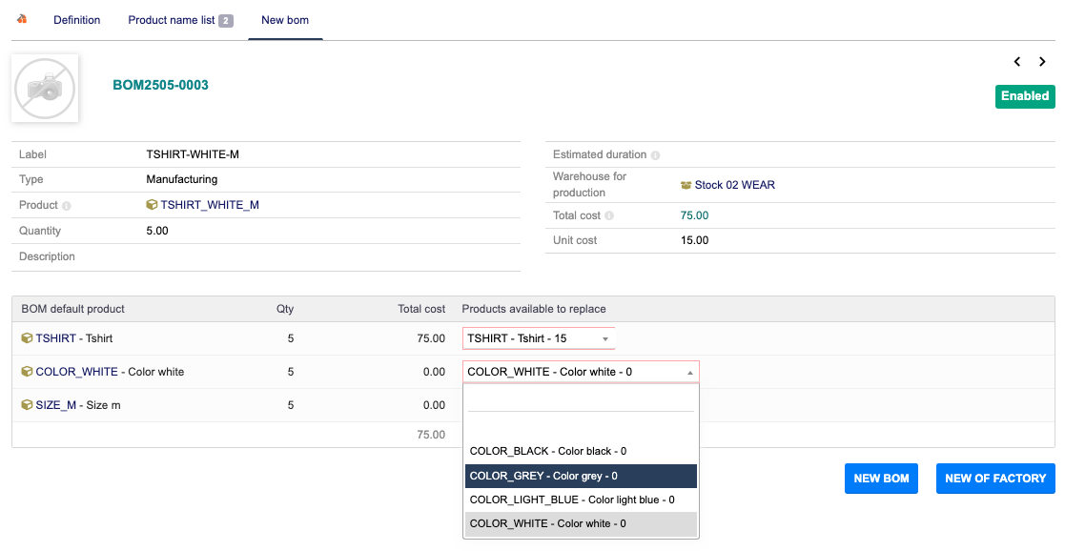The width and height of the screenshot is (1065, 551).
Task: Click the cube icon beside SIZE_M product
Action: point(27,405)
